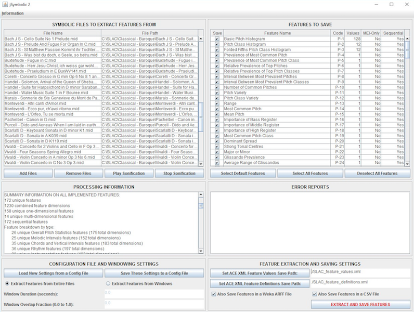414x312 pixels.
Task: Click Play Sonification
Action: (129, 174)
